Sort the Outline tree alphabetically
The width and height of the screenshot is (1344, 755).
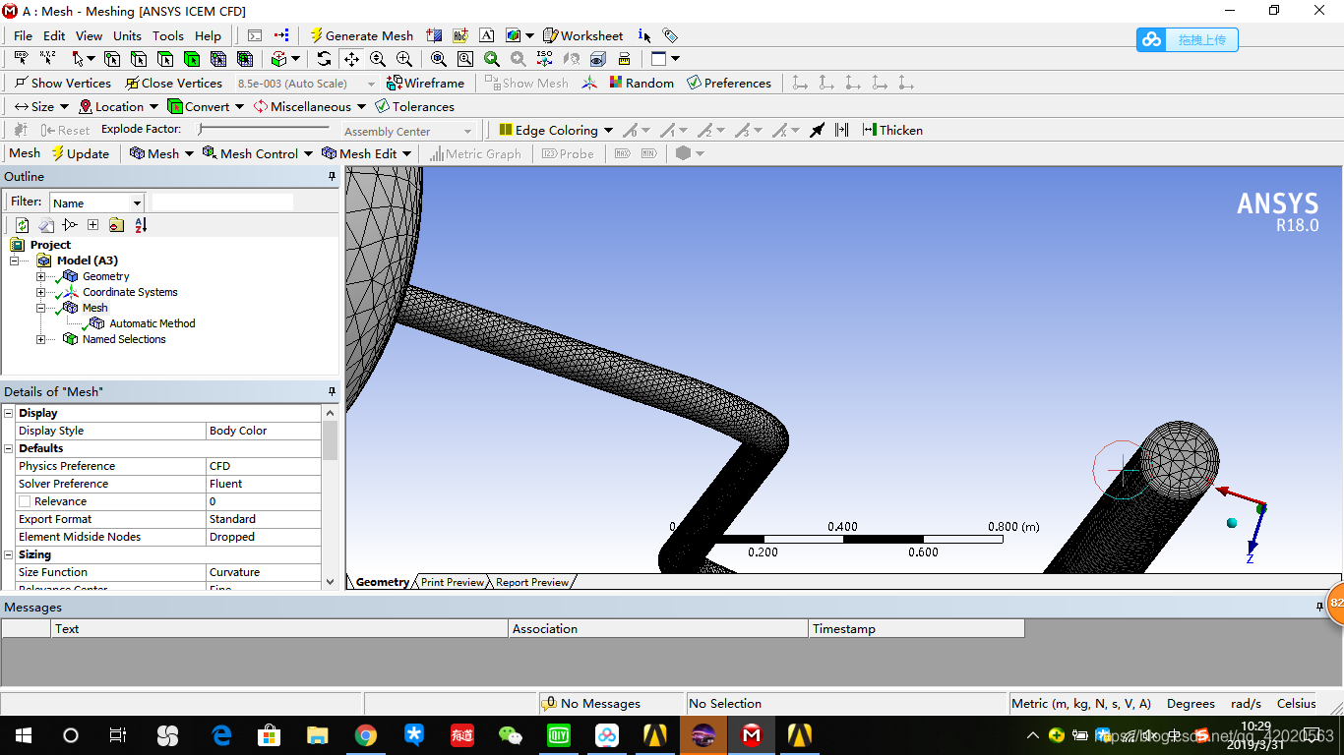[141, 225]
